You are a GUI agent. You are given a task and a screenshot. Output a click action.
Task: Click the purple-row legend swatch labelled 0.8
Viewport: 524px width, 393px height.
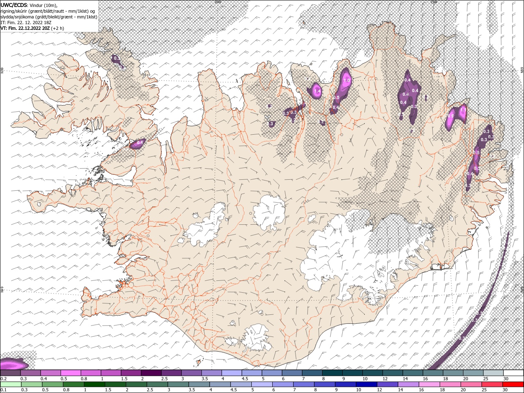click(x=91, y=373)
